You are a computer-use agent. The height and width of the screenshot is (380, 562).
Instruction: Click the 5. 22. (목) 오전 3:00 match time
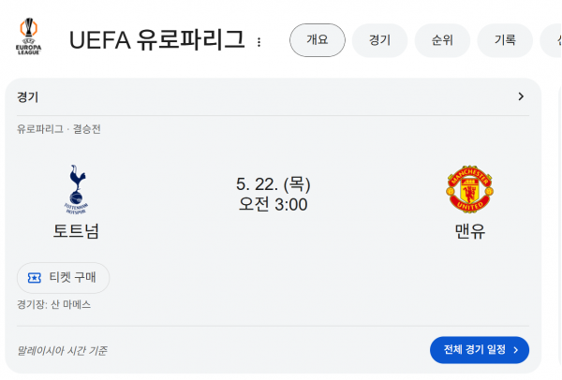pyautogui.click(x=274, y=194)
